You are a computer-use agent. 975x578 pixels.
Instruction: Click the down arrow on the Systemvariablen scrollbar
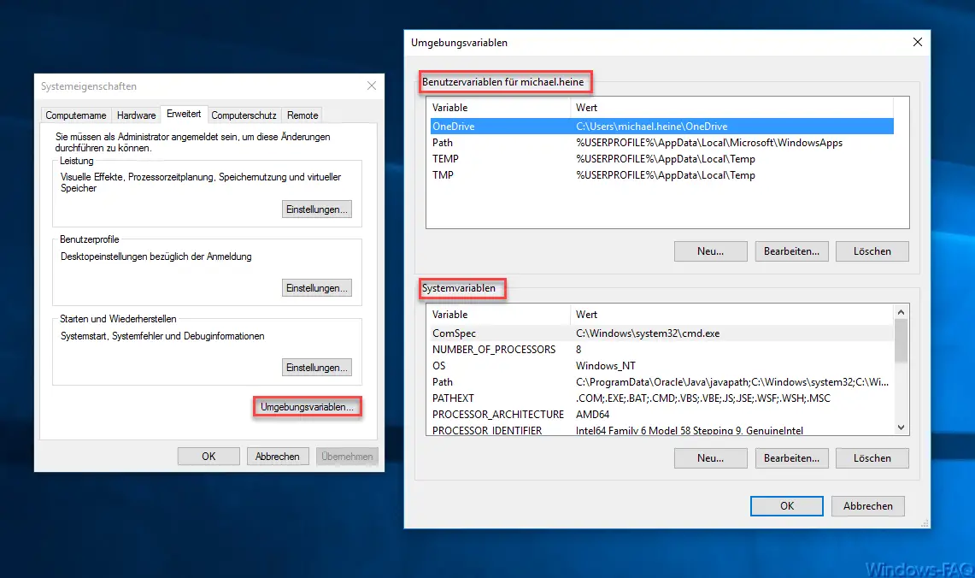click(x=901, y=427)
